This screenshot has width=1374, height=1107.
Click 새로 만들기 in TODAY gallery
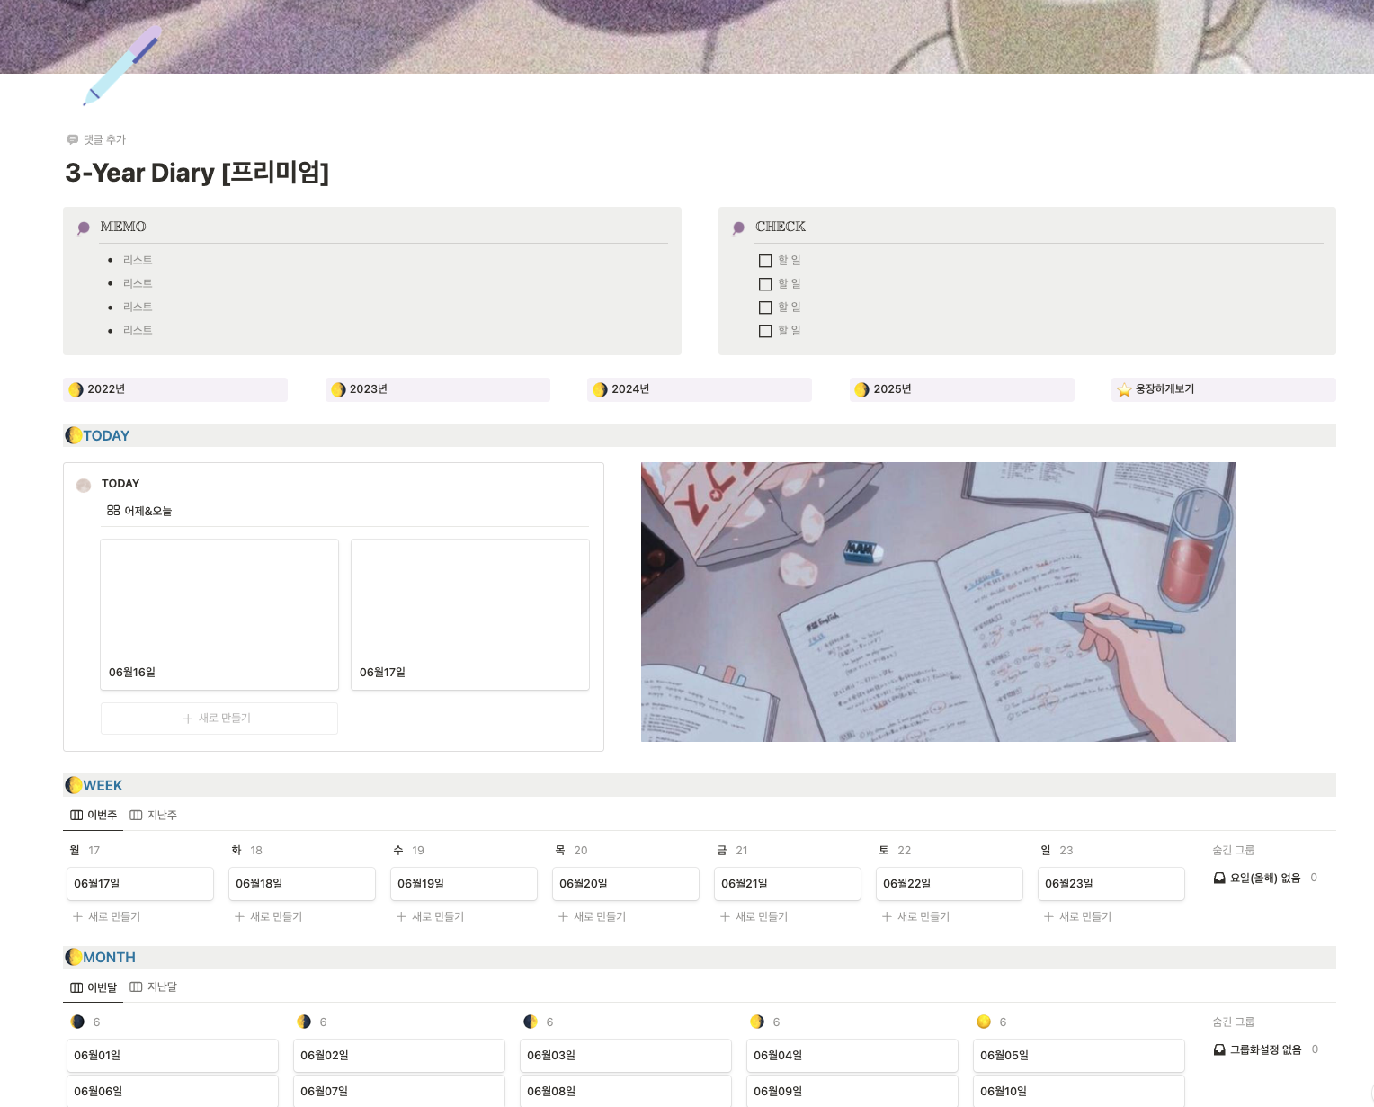coord(219,719)
